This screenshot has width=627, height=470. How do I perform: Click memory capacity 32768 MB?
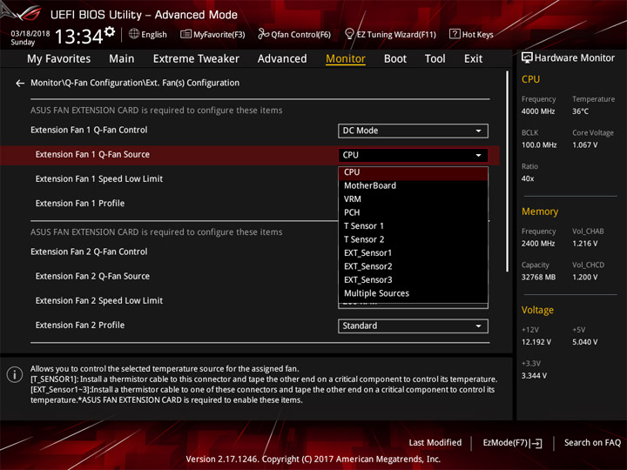coord(538,277)
